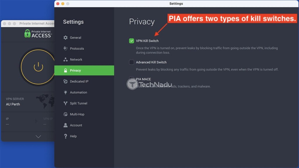Open VPN server selection showing AU Perth
This screenshot has width=299, height=168.
[x=28, y=102]
